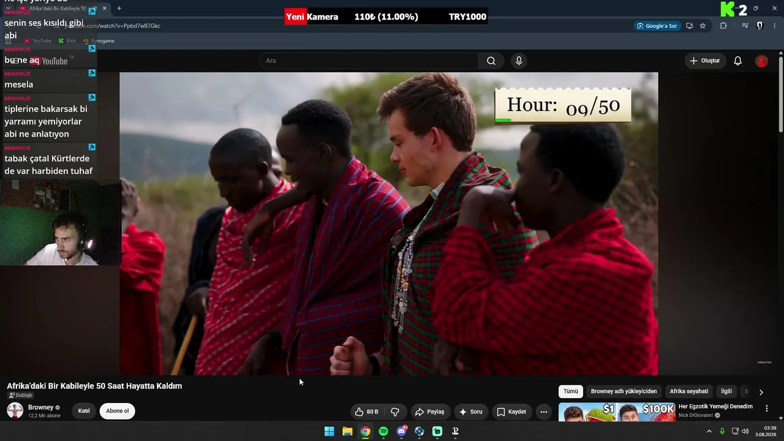784x441 pixels.
Task: Open the last pinned taskbar app
Action: point(455,431)
